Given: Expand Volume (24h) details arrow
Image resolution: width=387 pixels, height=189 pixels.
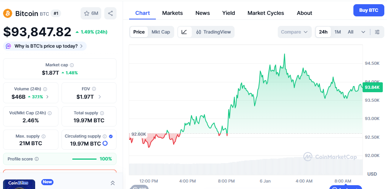Looking at the screenshot, I should 47,97.
